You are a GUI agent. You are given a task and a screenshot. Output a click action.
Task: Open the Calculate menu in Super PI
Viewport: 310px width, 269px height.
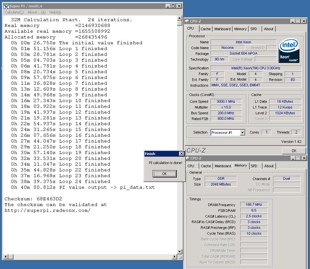[x=14, y=12]
